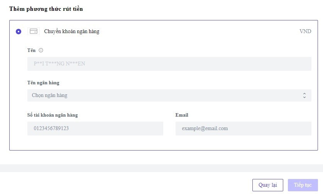Click the masked name input field
This screenshot has height=194, width=323.
(169, 64)
